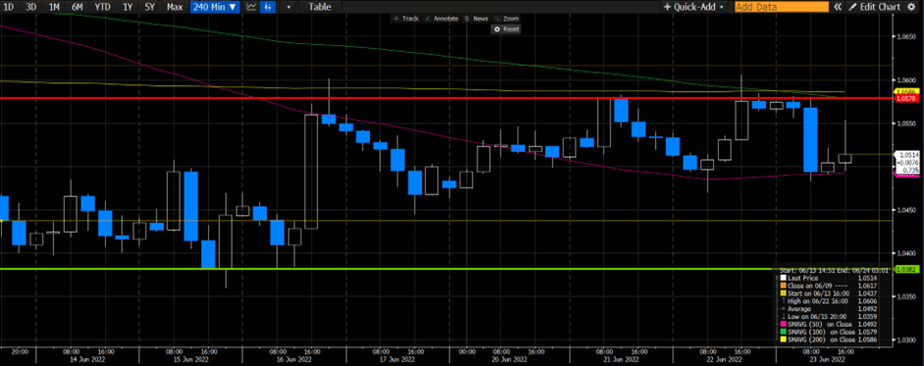Viewport: 924px width, 366px height.
Task: Open chart type dropdown arrow
Action: [288, 8]
